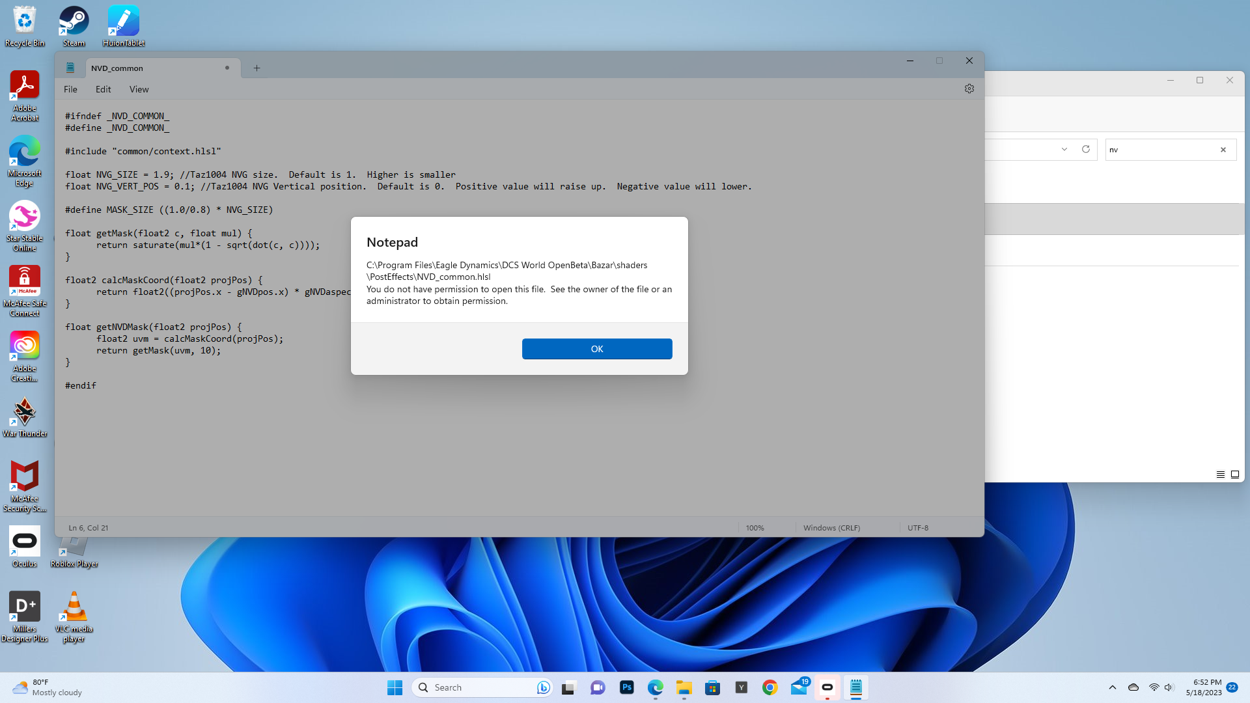
Task: Open the View menu
Action: (139, 89)
